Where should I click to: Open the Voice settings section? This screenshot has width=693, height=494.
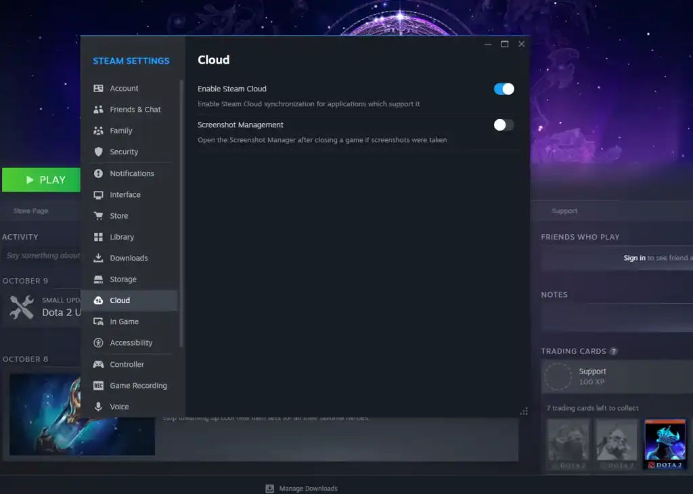pos(119,407)
